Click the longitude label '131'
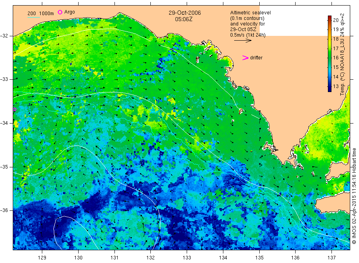 [x=114, y=257]
